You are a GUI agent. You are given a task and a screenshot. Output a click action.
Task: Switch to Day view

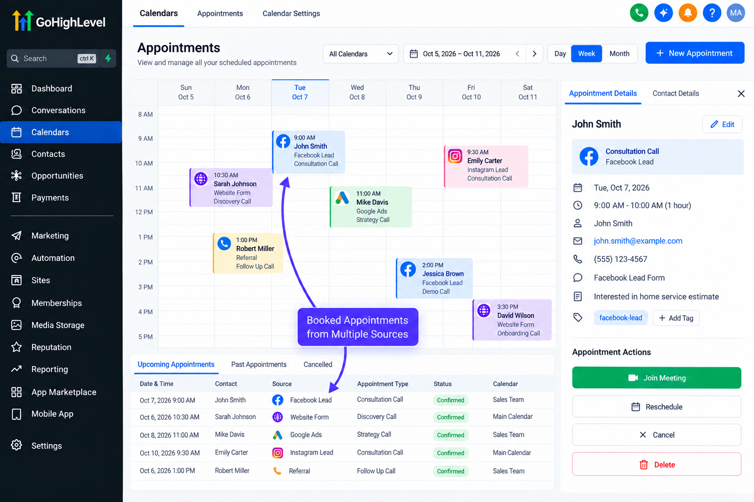[x=560, y=54]
